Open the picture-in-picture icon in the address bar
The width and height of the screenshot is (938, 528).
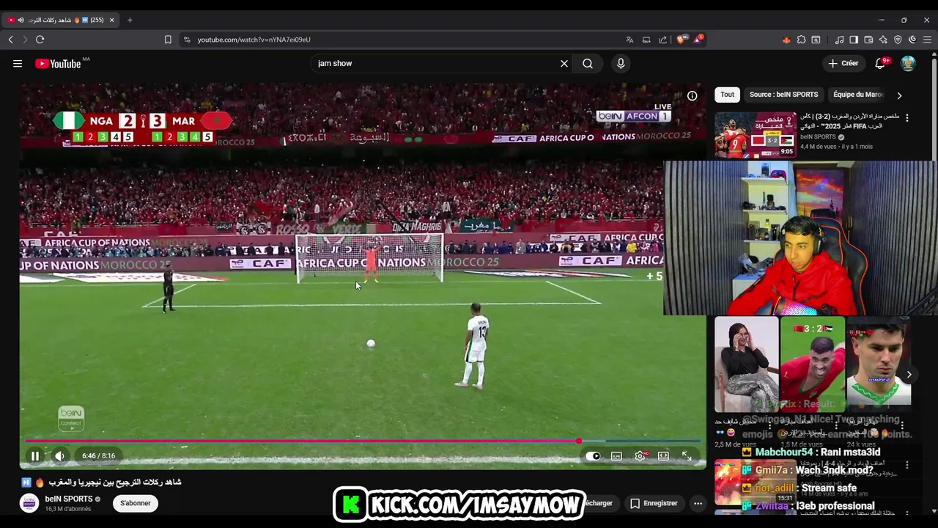(x=646, y=40)
